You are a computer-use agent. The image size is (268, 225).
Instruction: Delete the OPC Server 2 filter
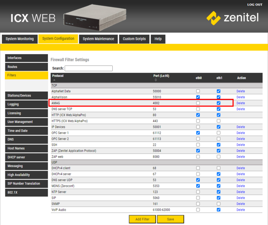tap(241, 139)
